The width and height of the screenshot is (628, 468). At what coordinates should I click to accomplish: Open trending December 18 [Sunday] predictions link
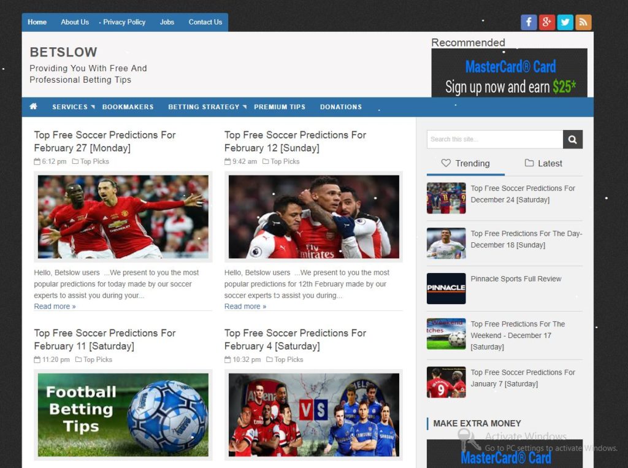[x=526, y=239]
